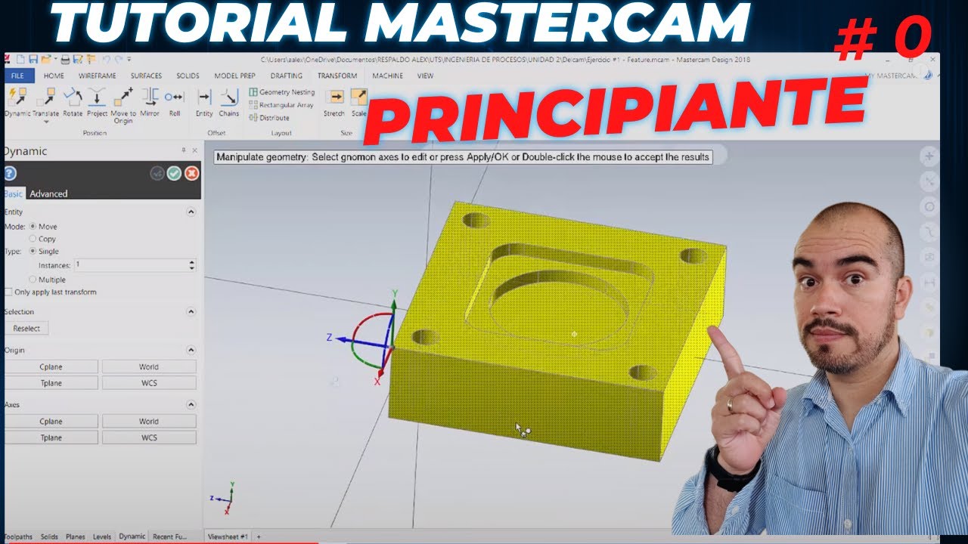968x544 pixels.
Task: Save file with the floppy disk icon
Action: (x=33, y=59)
